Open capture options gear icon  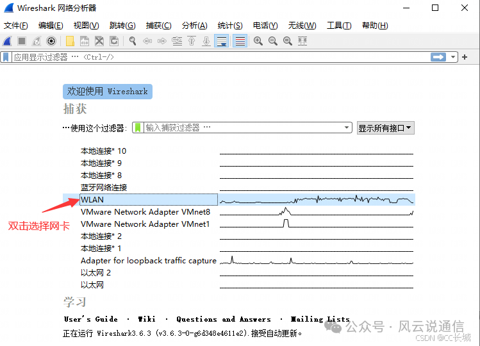[x=51, y=41]
